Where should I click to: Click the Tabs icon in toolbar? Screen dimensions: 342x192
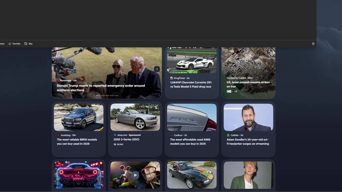pos(26,44)
